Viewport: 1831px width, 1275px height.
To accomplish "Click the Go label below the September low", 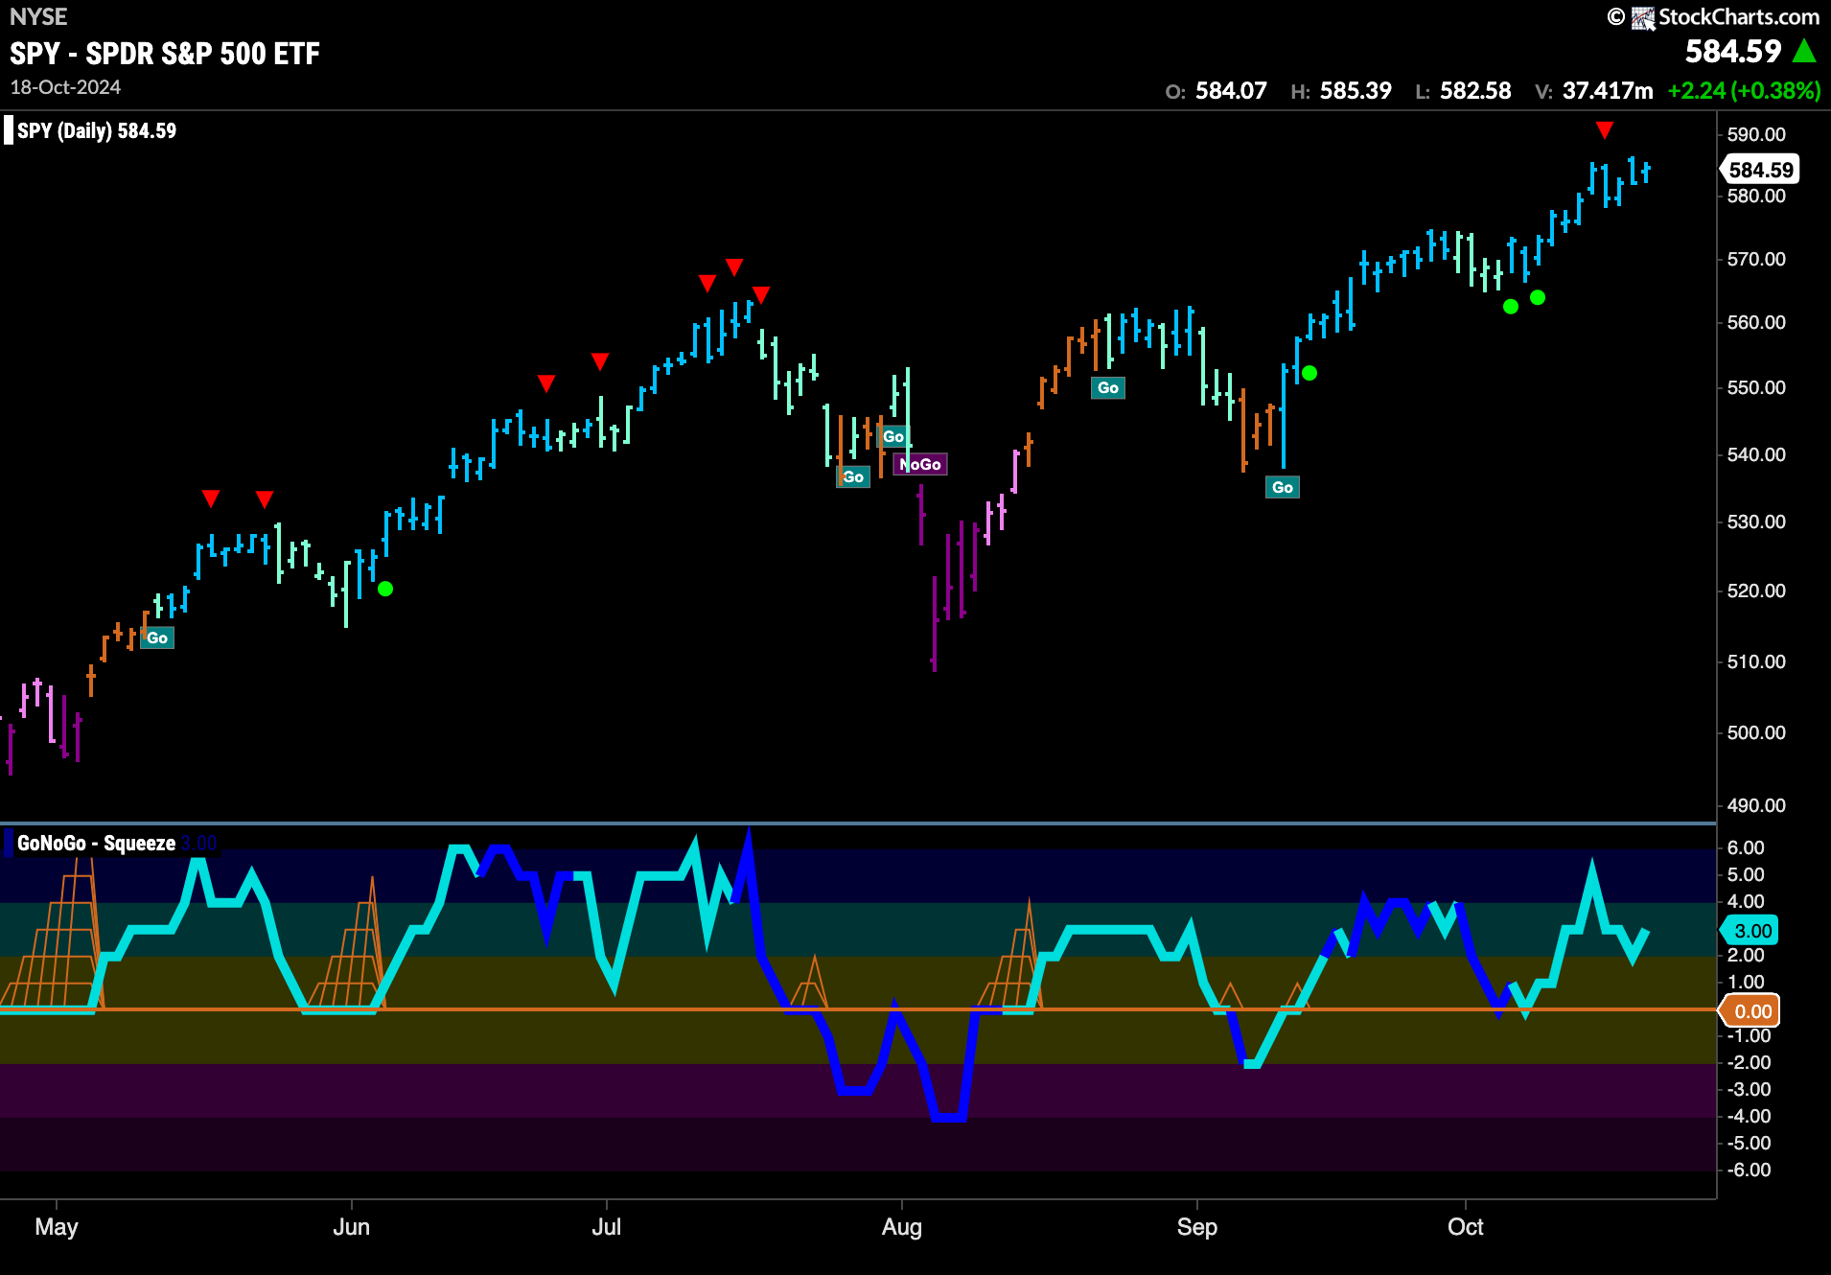I will tap(1283, 487).
